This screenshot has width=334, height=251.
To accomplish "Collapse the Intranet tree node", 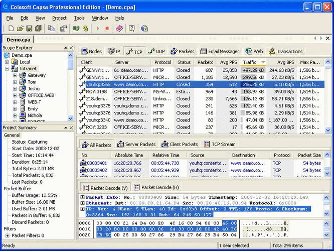I will tap(7, 69).
